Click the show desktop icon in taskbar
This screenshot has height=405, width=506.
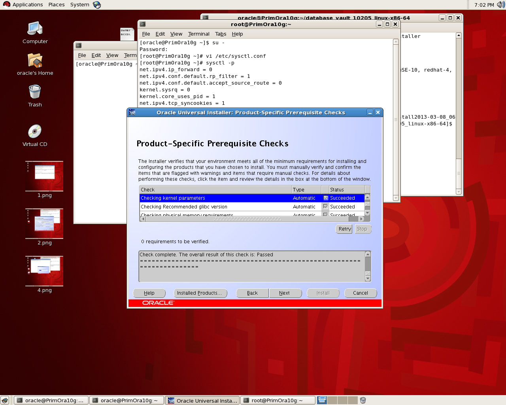pos(5,400)
